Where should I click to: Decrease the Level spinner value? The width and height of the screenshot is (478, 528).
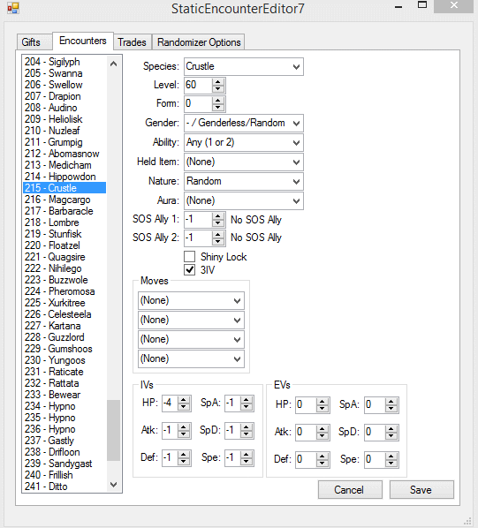218,89
